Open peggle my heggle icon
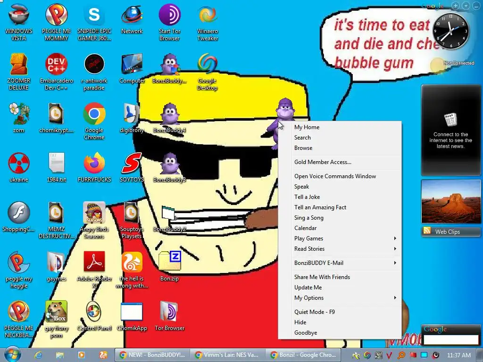 pyautogui.click(x=18, y=269)
